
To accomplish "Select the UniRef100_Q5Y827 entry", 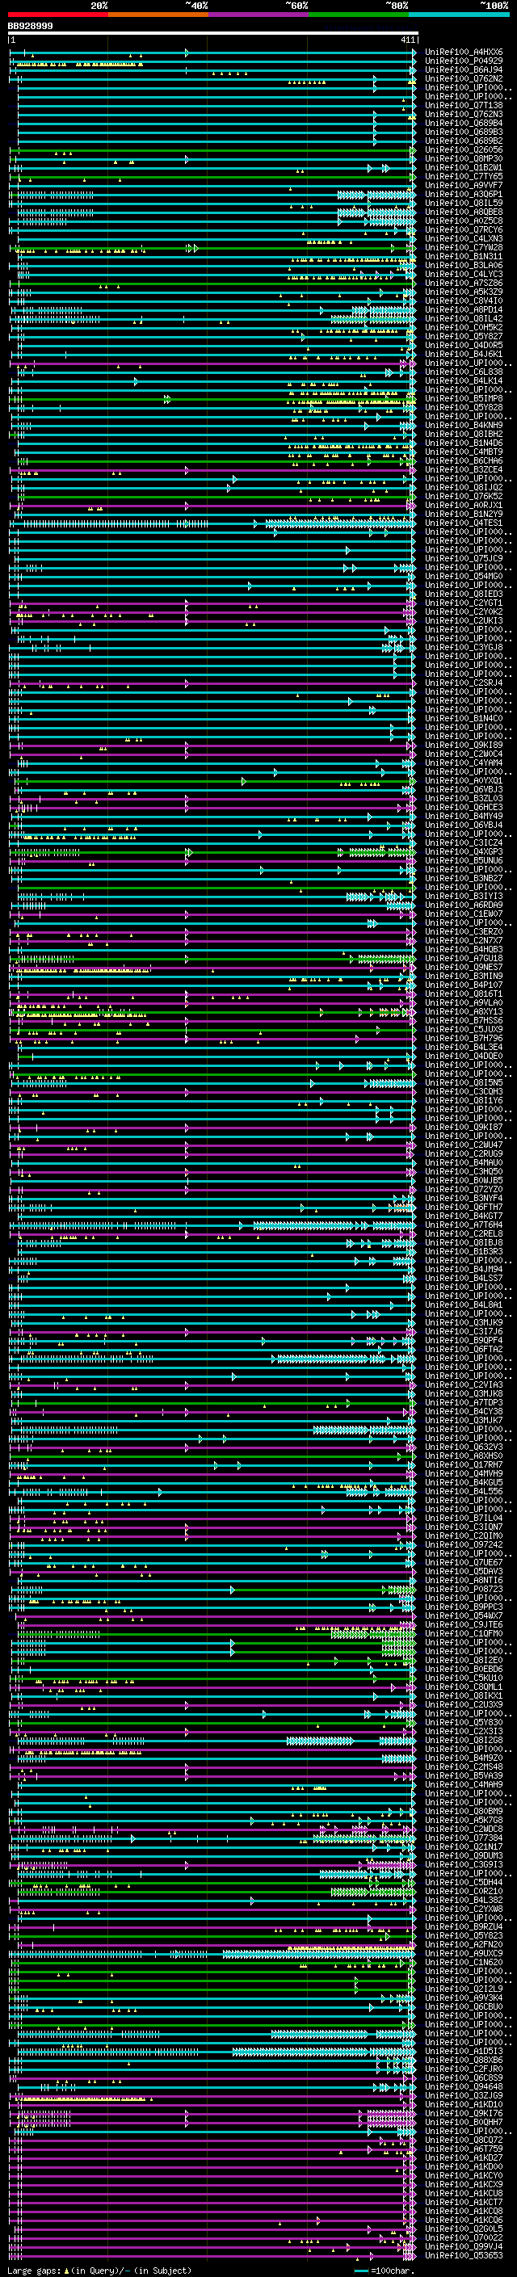I will tap(464, 337).
